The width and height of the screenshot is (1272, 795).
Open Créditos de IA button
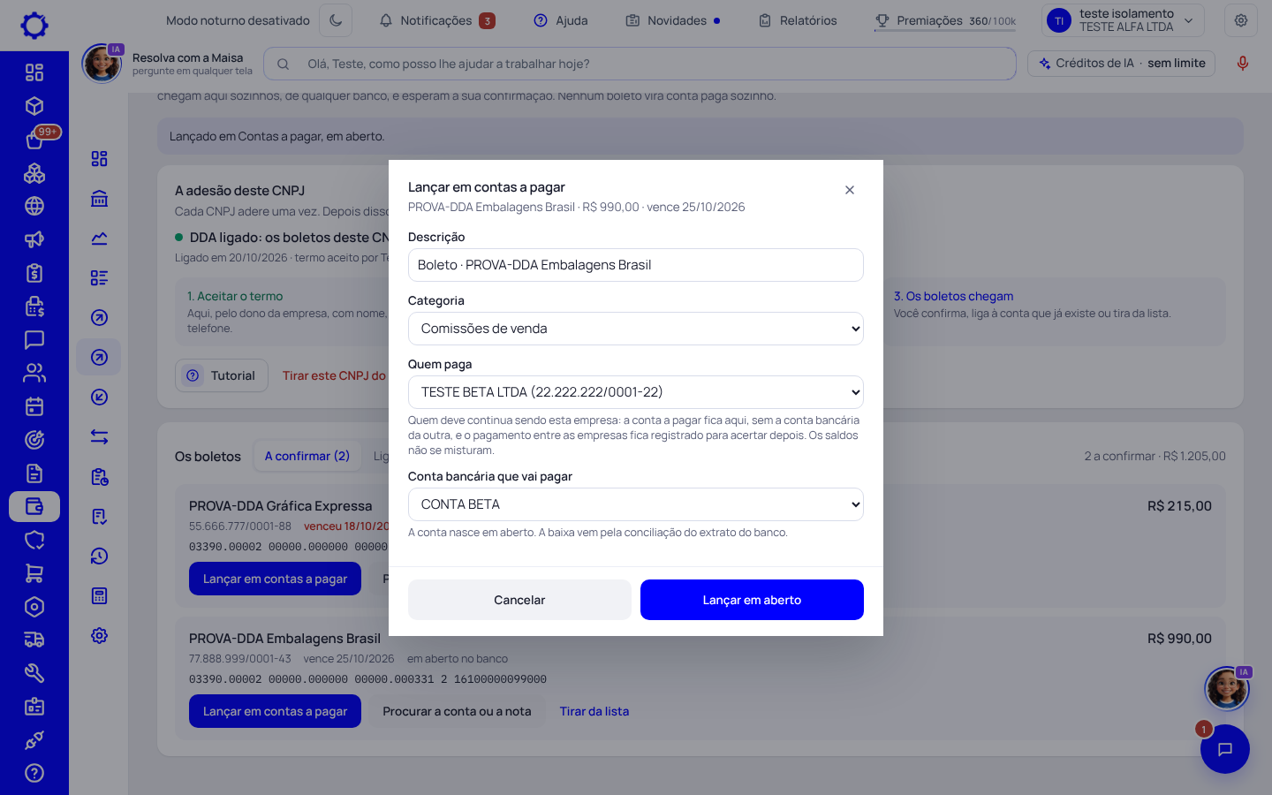1122,64
